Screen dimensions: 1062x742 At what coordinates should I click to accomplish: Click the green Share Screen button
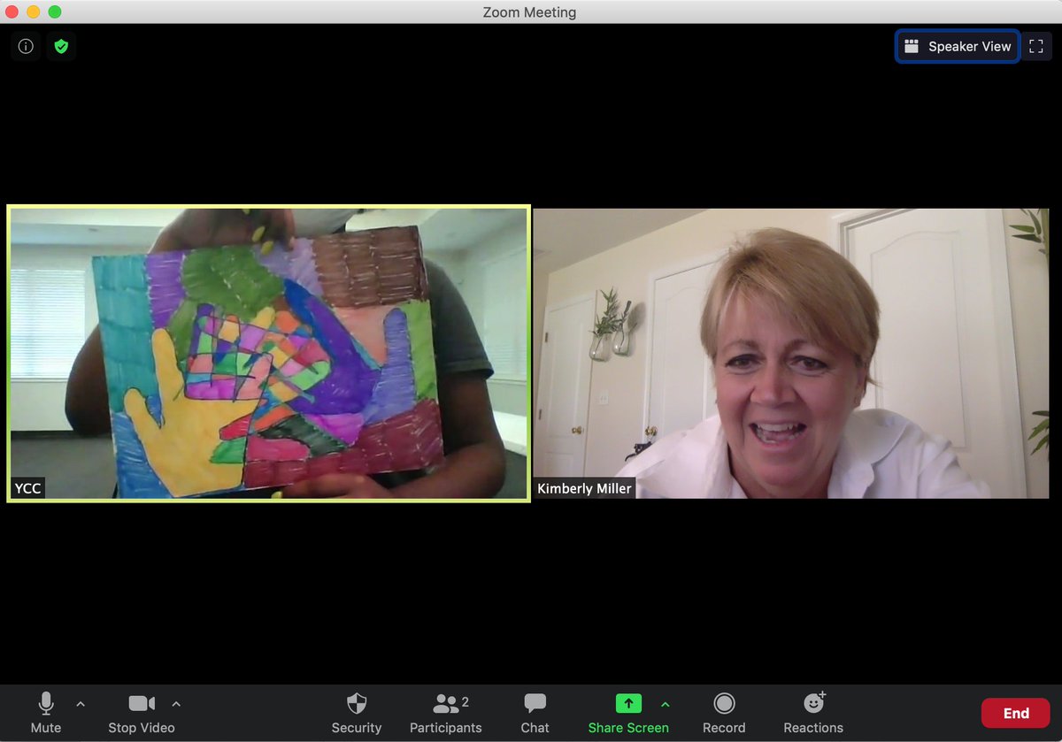[628, 713]
